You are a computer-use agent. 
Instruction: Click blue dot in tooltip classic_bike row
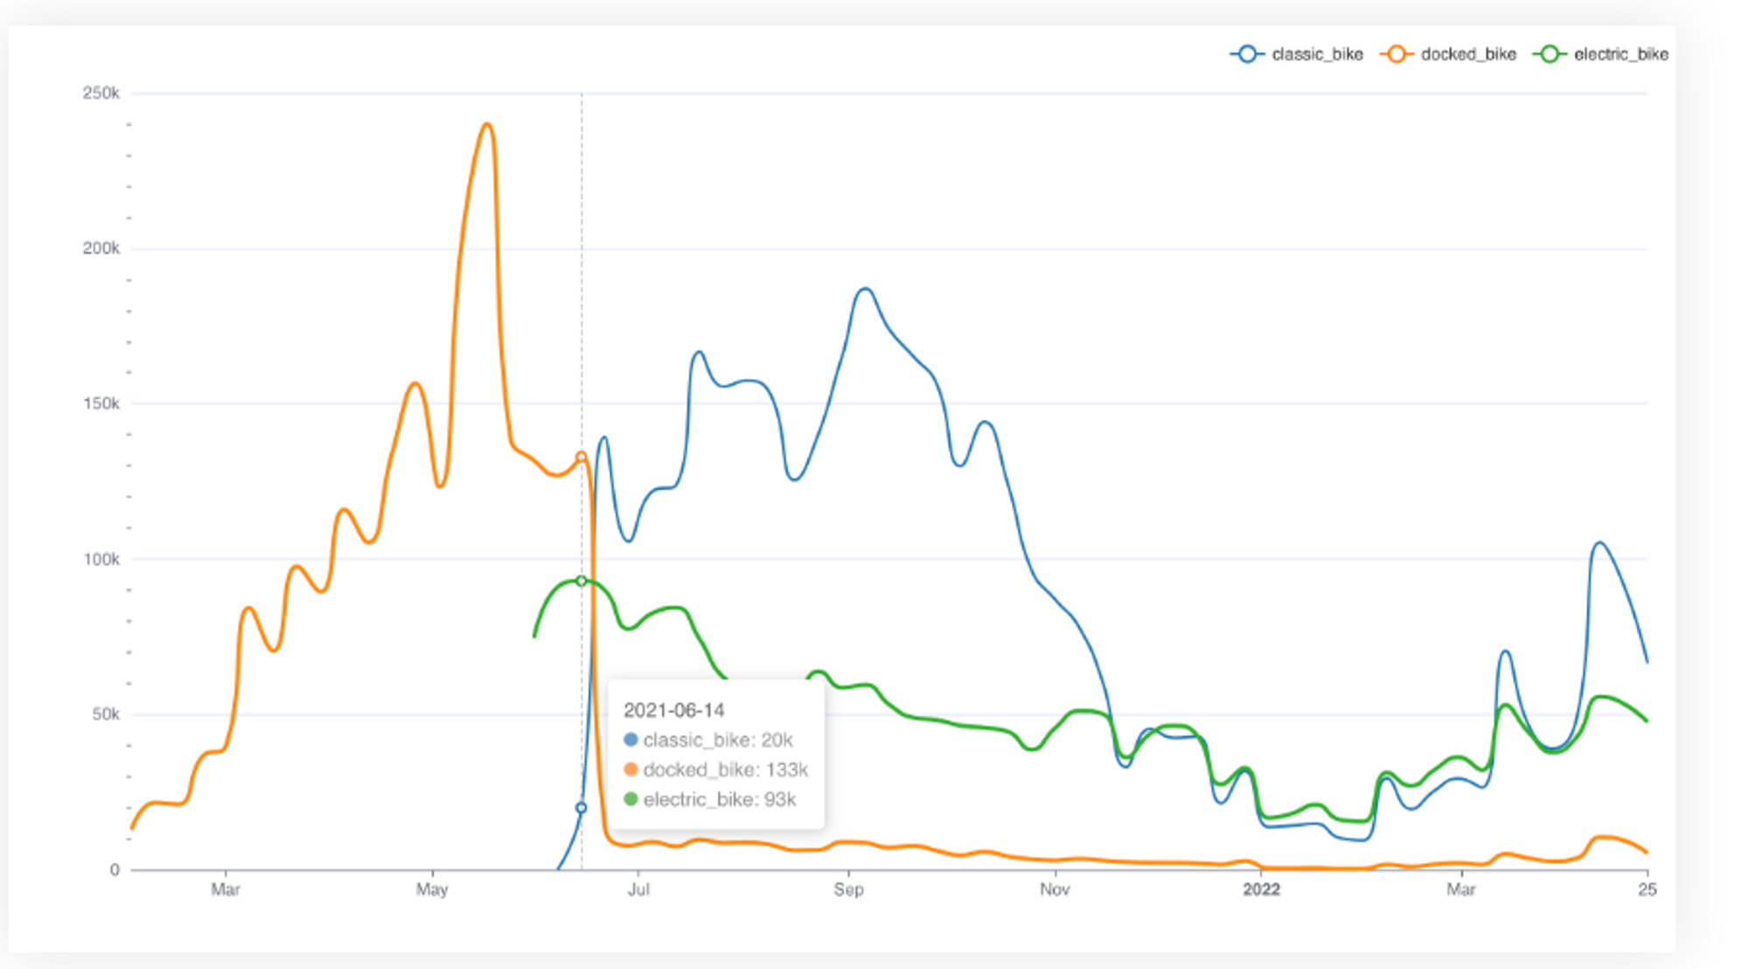coord(631,740)
